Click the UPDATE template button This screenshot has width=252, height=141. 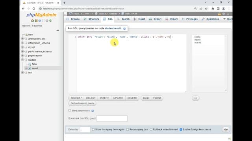118,98
